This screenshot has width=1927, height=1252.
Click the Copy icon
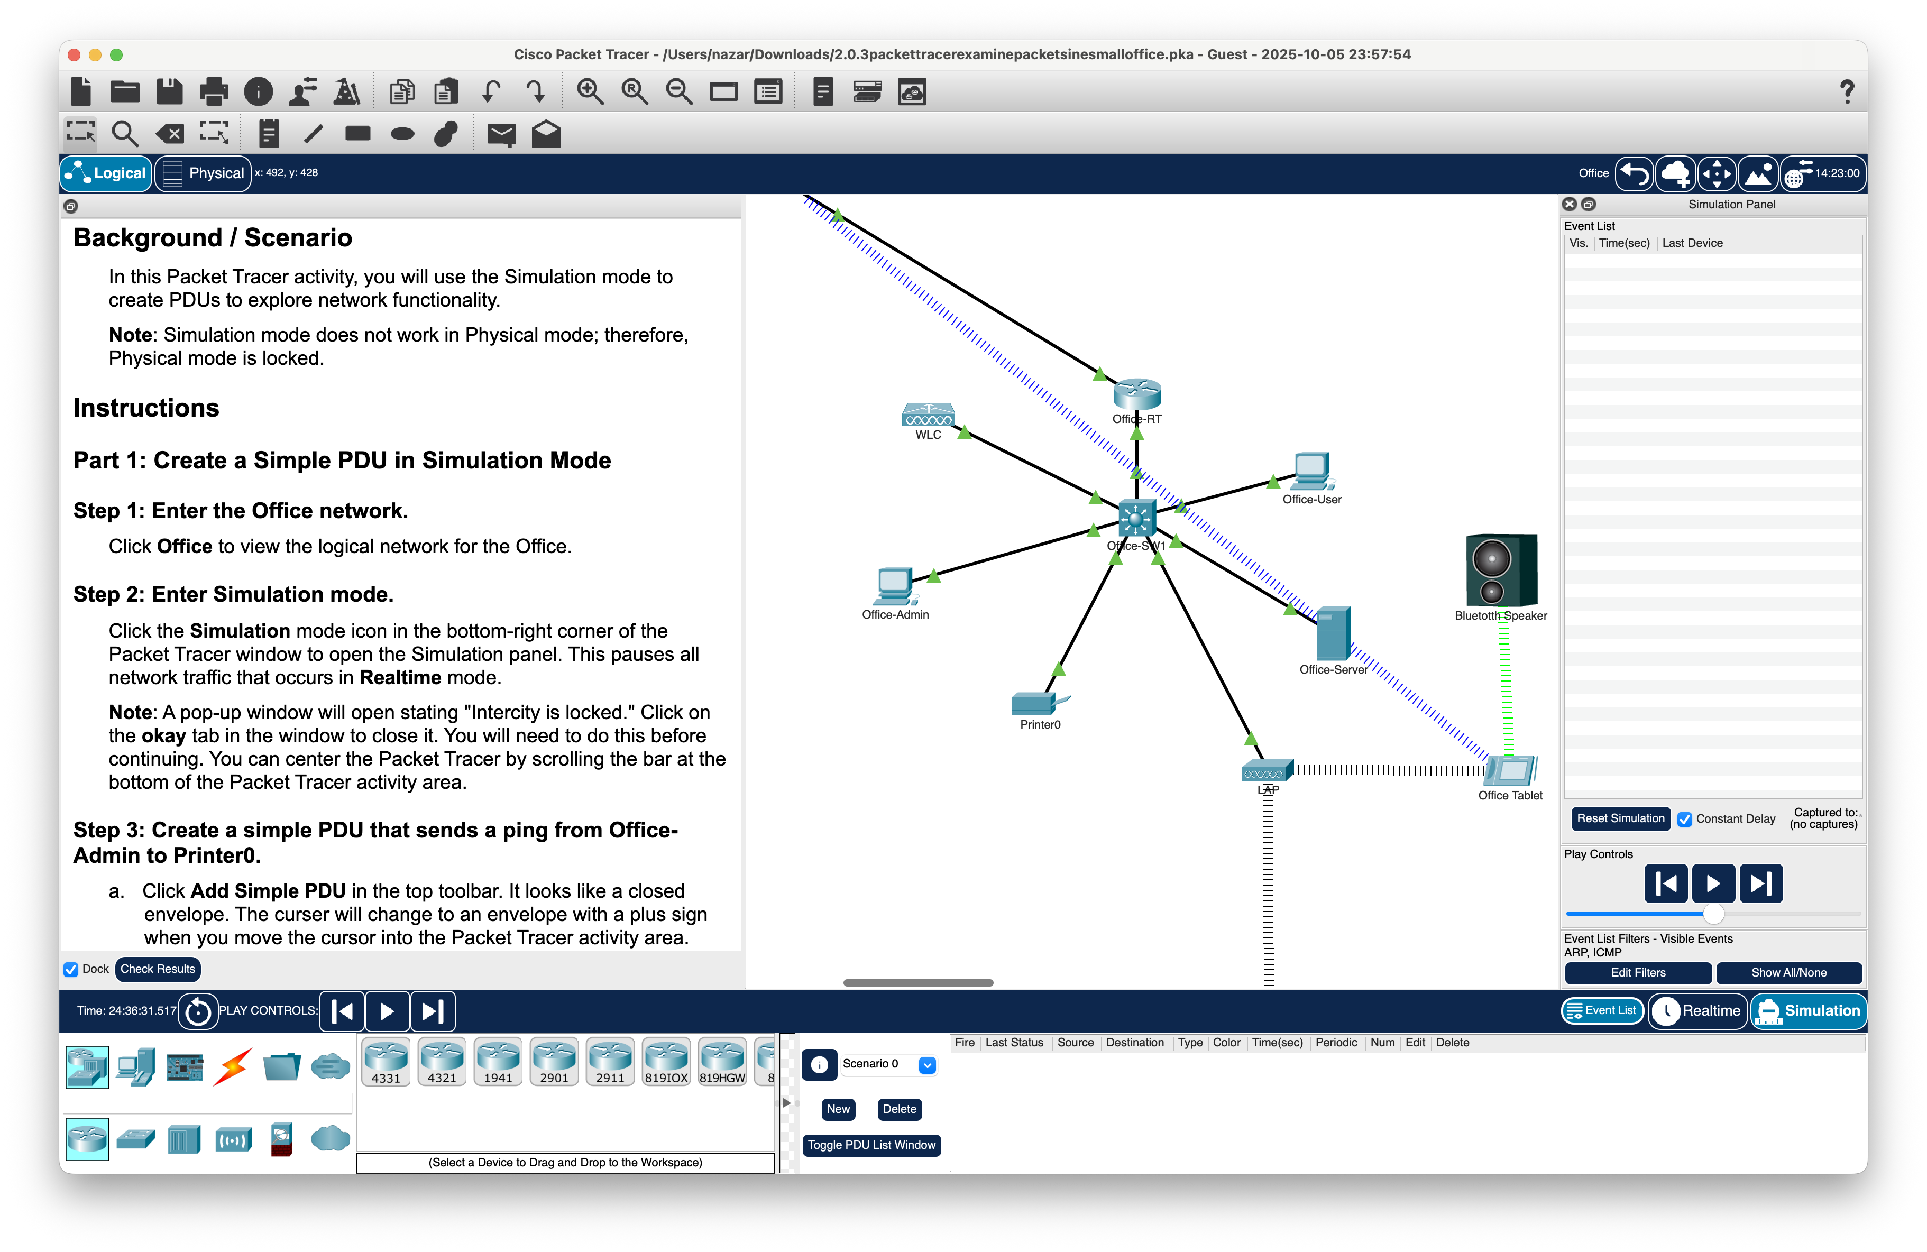401,91
